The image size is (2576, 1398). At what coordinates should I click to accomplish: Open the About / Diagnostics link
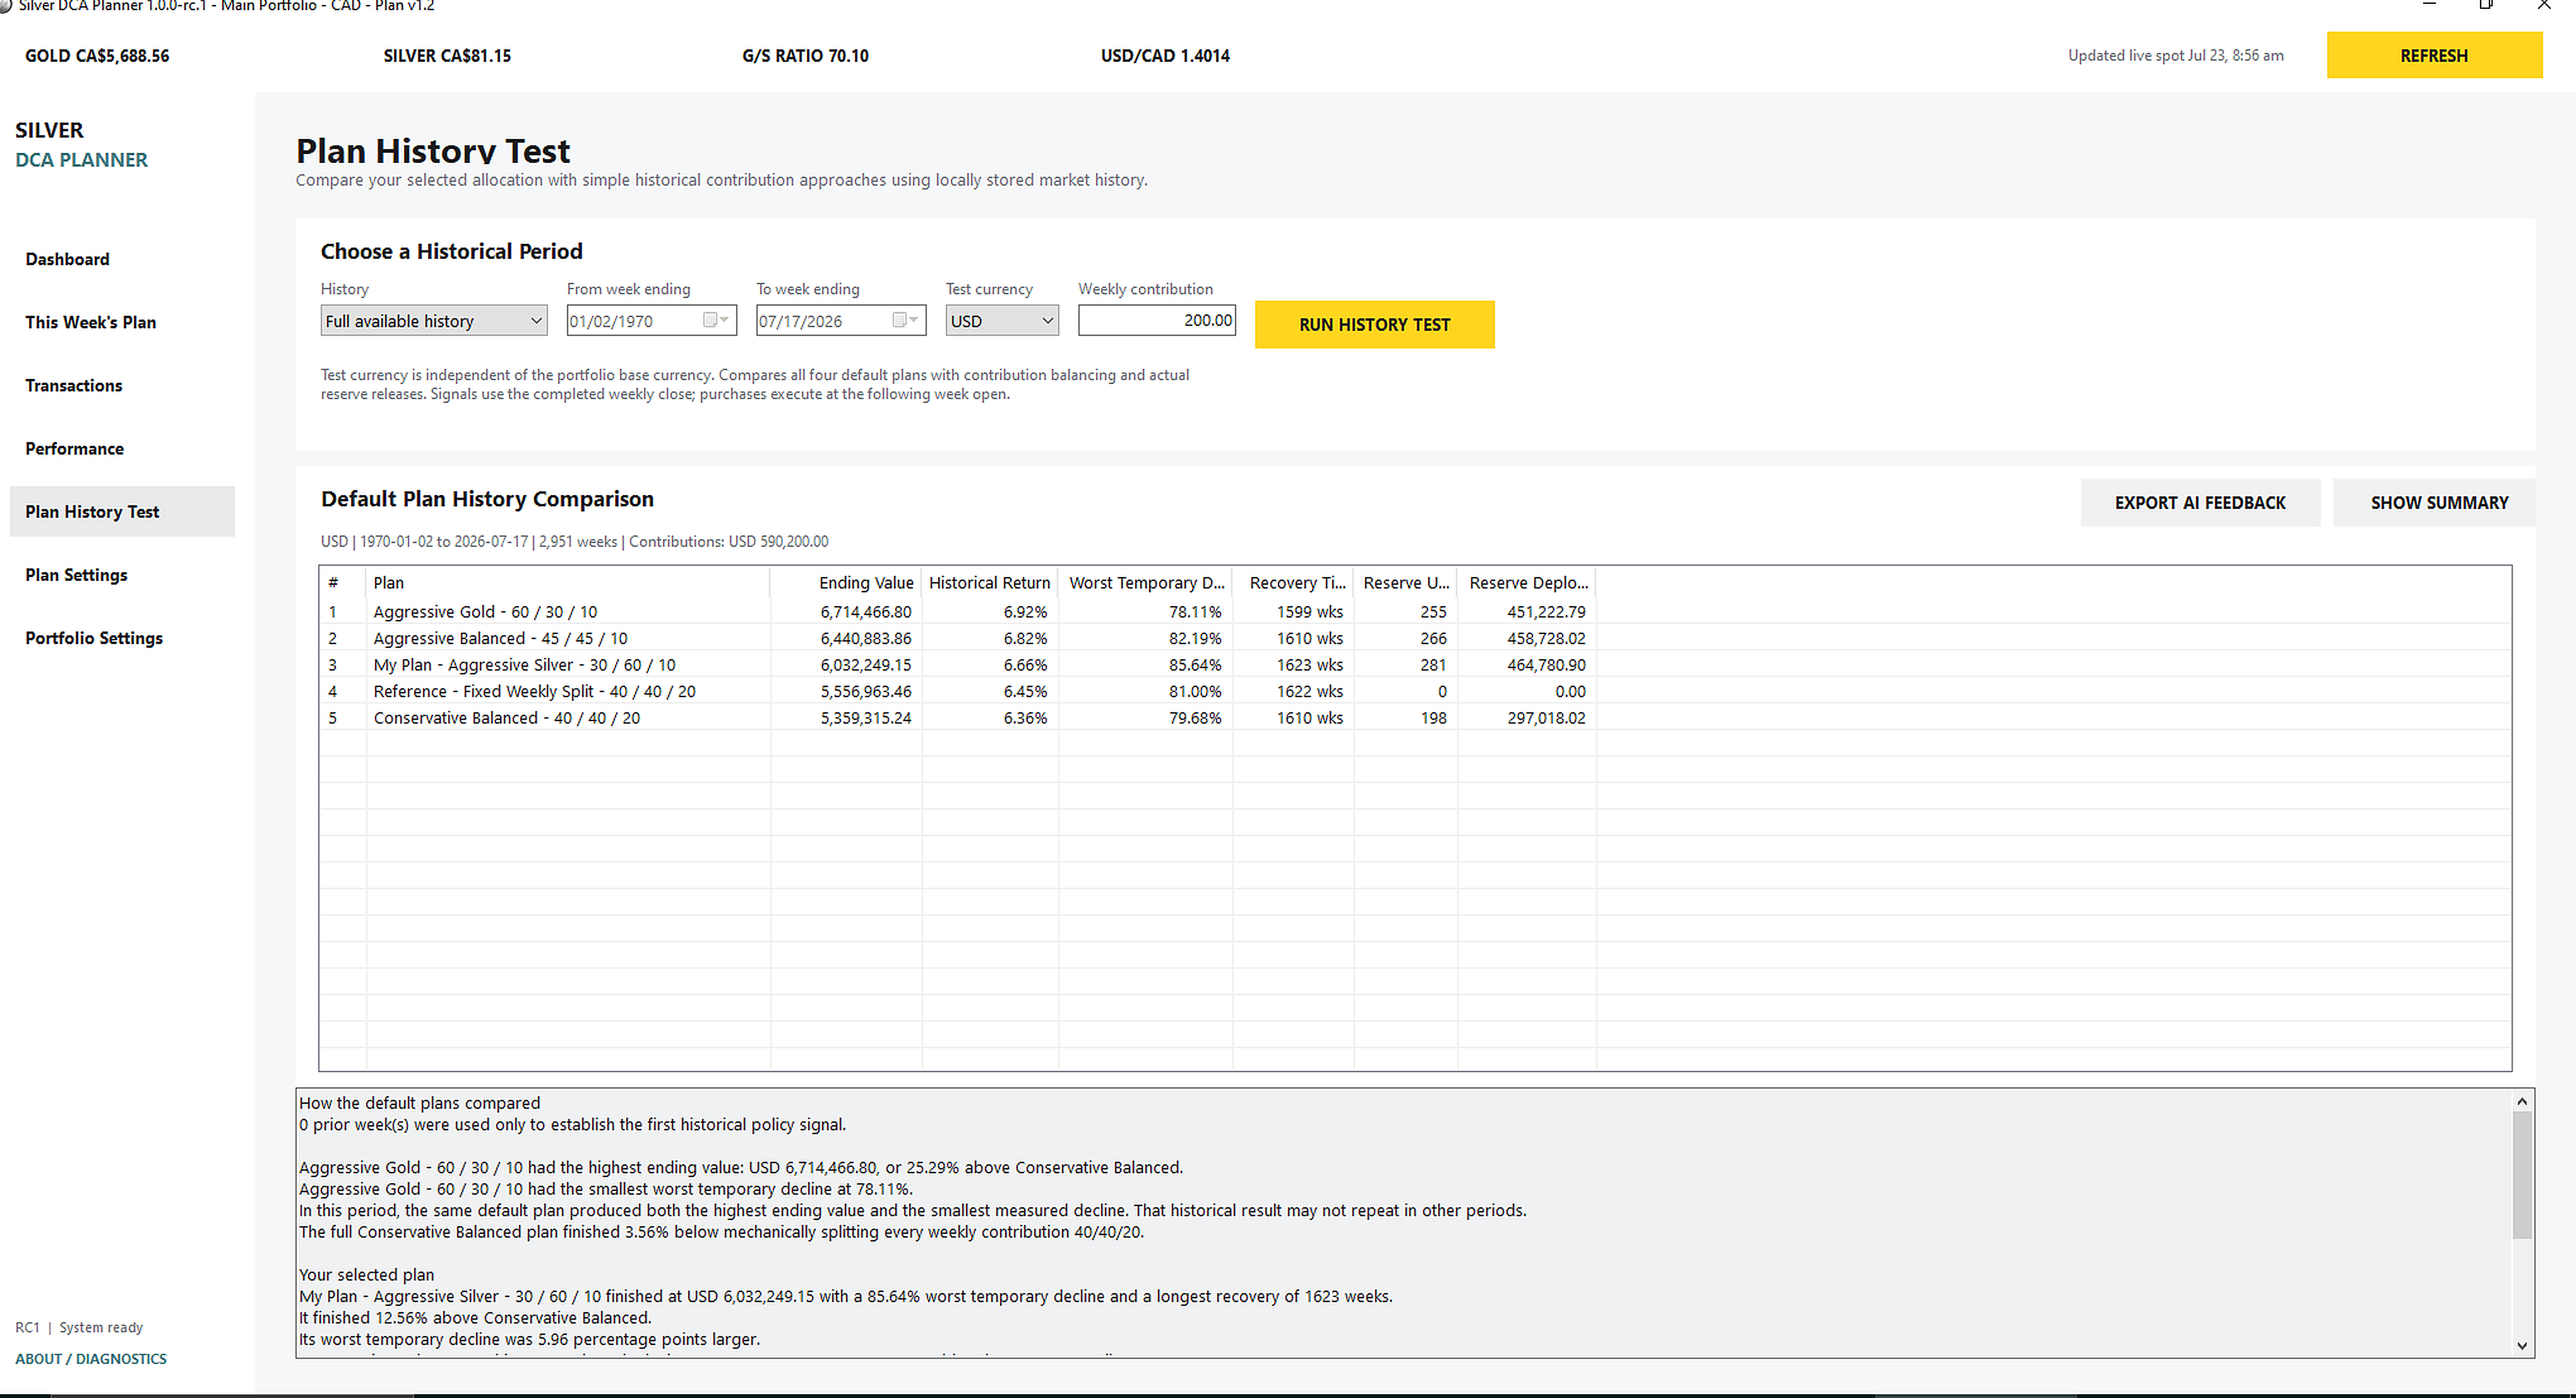91,1358
